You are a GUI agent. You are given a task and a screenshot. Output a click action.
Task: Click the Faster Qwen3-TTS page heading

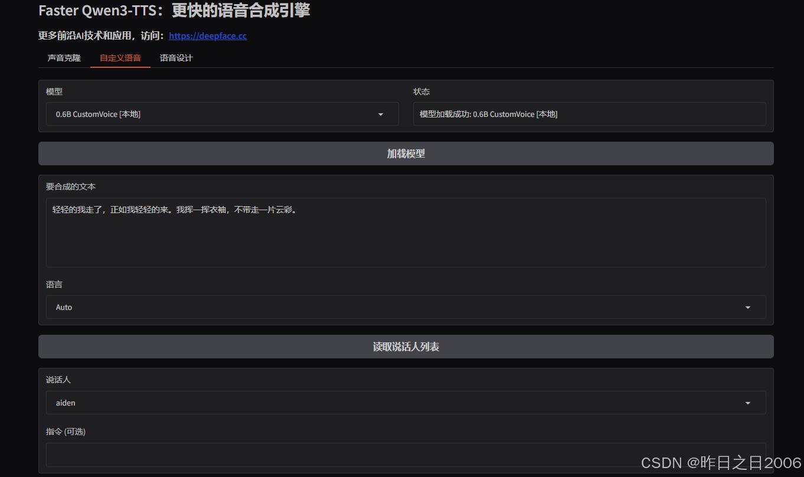click(174, 10)
